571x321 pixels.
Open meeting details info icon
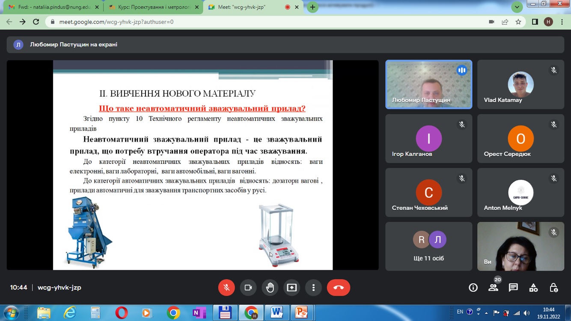coord(473,288)
